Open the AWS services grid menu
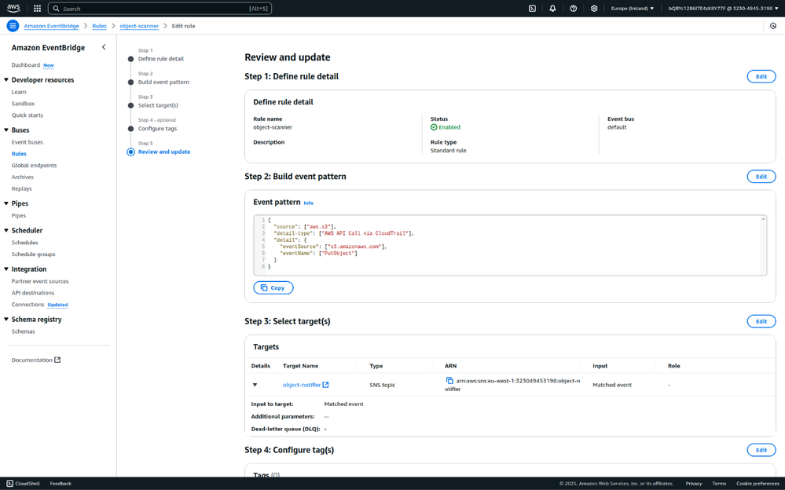 pos(37,9)
